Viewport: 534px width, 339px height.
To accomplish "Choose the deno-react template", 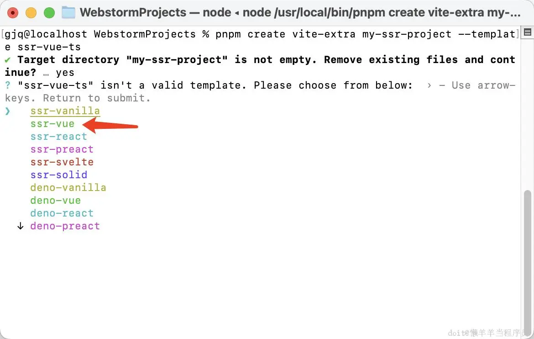I will [62, 213].
